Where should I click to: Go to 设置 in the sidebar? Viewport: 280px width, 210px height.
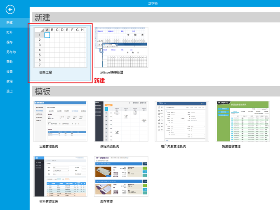point(9,72)
